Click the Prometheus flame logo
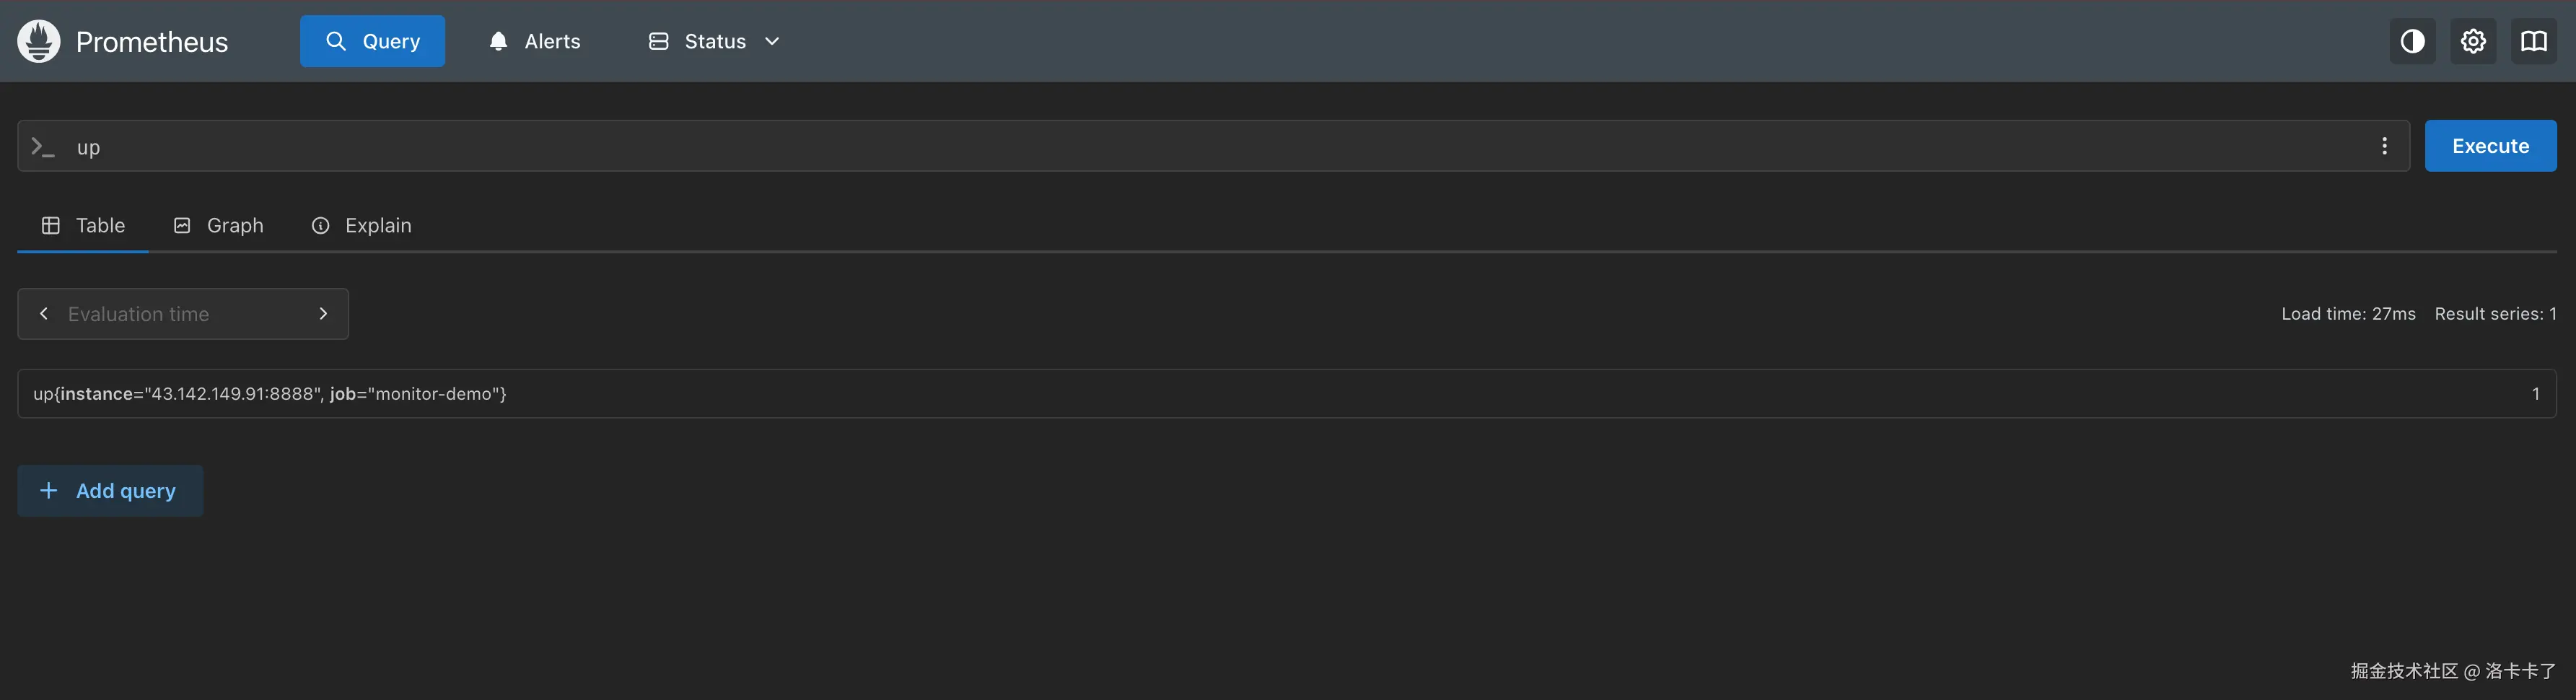Viewport: 2576px width, 700px height. 39,41
